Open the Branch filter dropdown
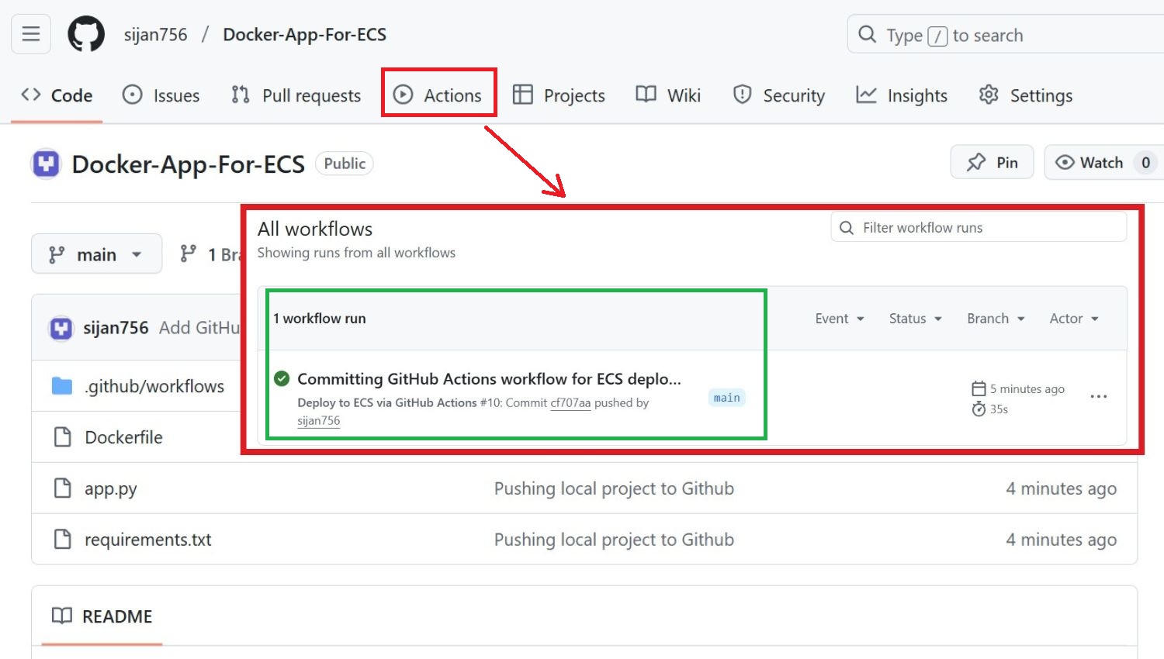The width and height of the screenshot is (1164, 659). [x=996, y=318]
